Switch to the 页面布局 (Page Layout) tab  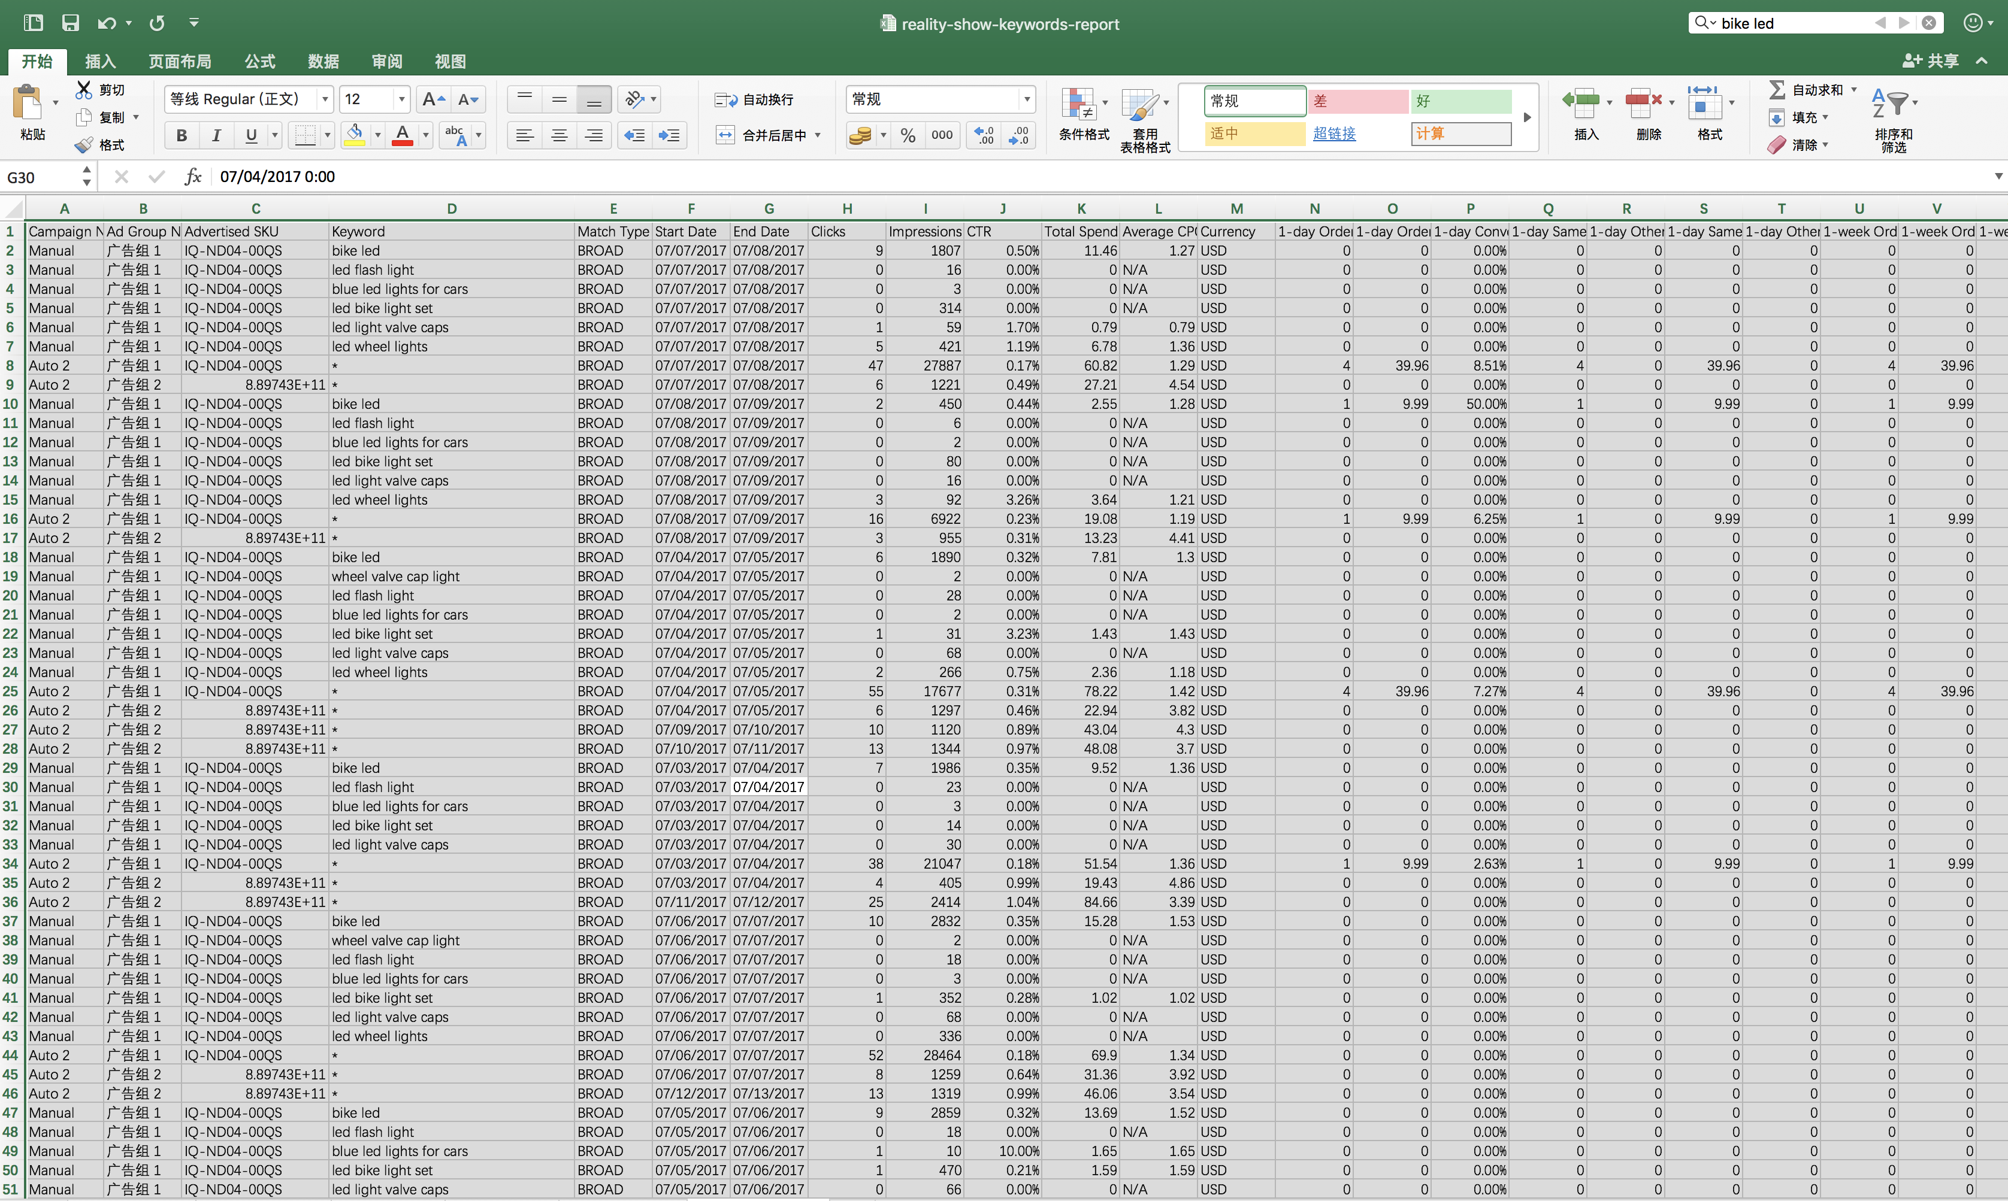point(180,62)
